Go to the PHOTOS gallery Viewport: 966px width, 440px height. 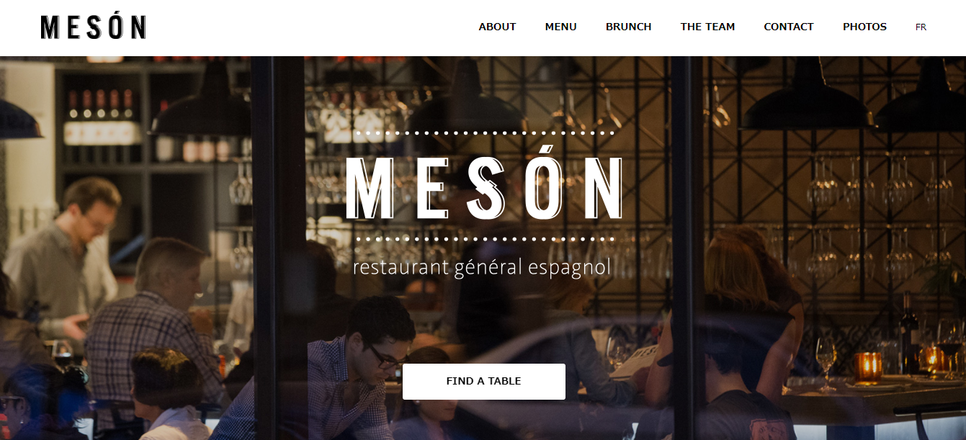tap(864, 27)
